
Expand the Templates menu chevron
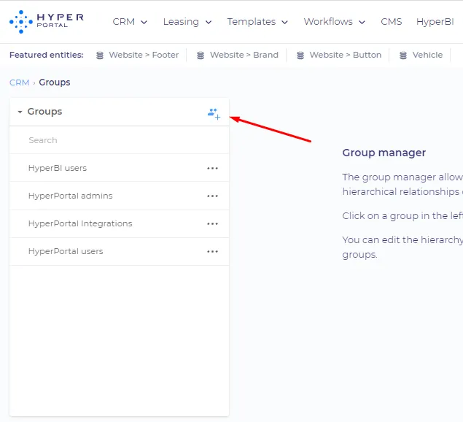tap(284, 22)
